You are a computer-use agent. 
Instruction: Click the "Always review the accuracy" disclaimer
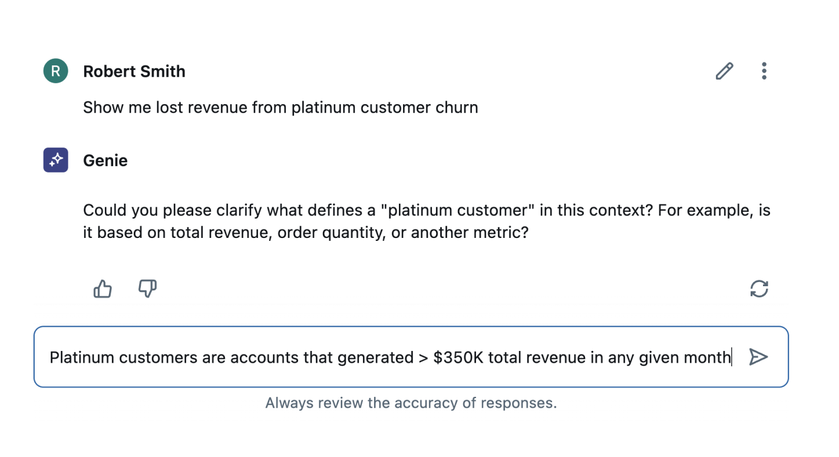point(411,403)
